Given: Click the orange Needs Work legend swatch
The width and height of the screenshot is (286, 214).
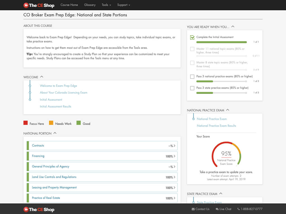Looking at the screenshot, I should click(x=51, y=123).
